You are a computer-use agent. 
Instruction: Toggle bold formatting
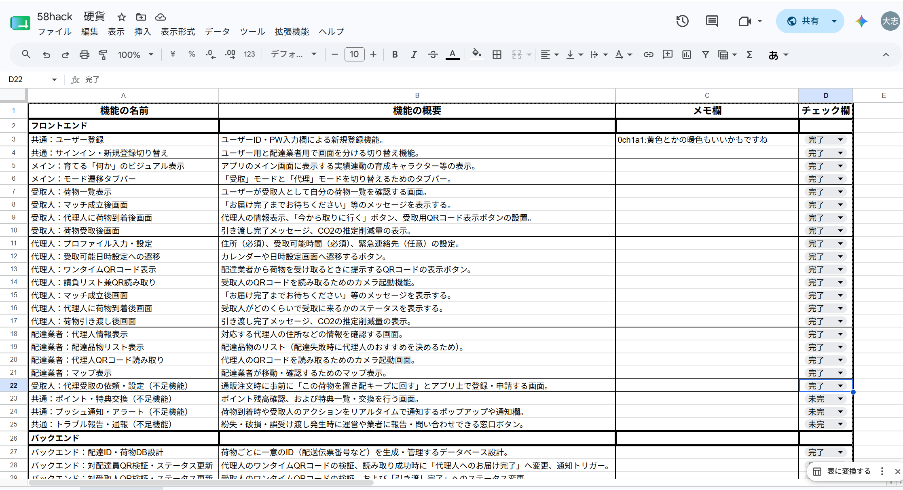[x=395, y=55]
